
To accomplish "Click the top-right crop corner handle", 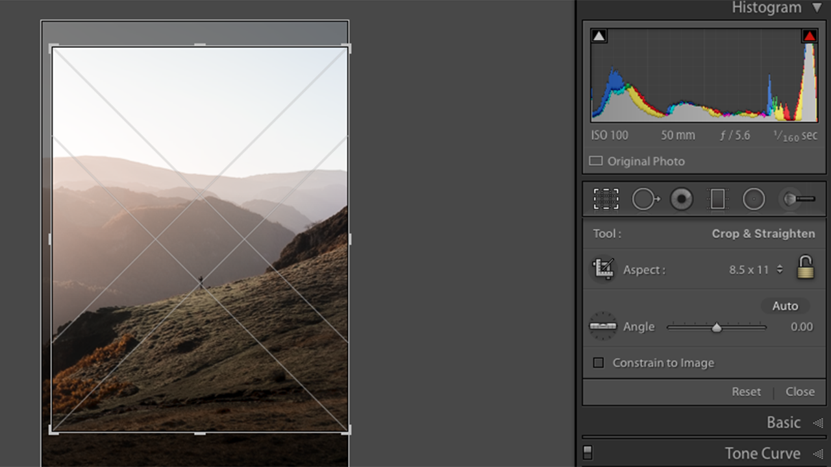I will [347, 48].
